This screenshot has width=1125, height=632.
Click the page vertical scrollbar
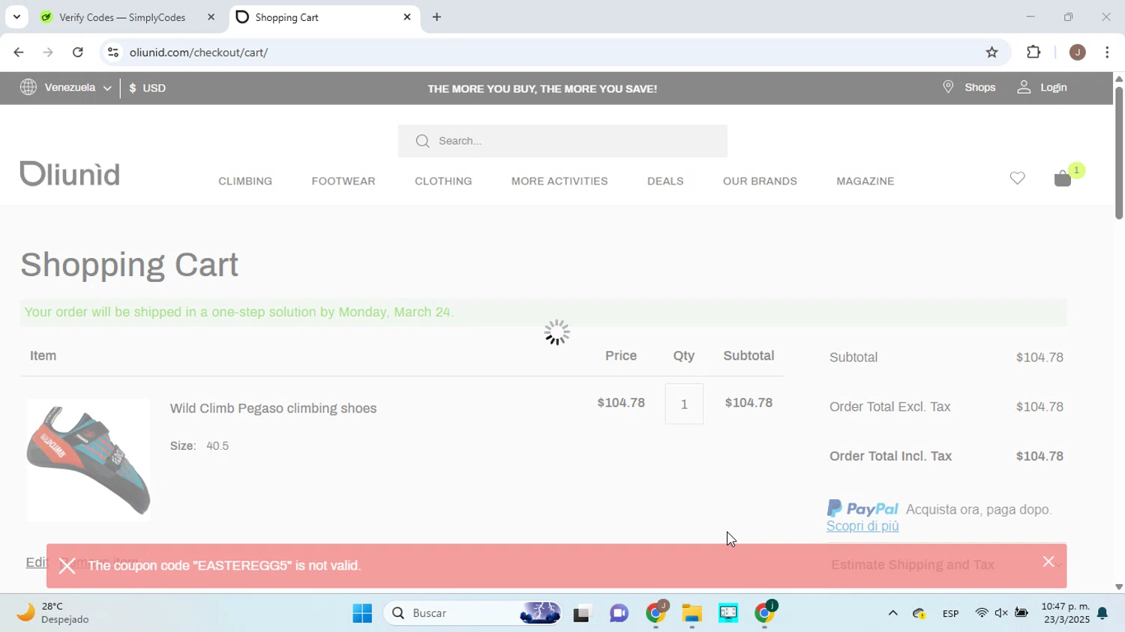click(1119, 154)
